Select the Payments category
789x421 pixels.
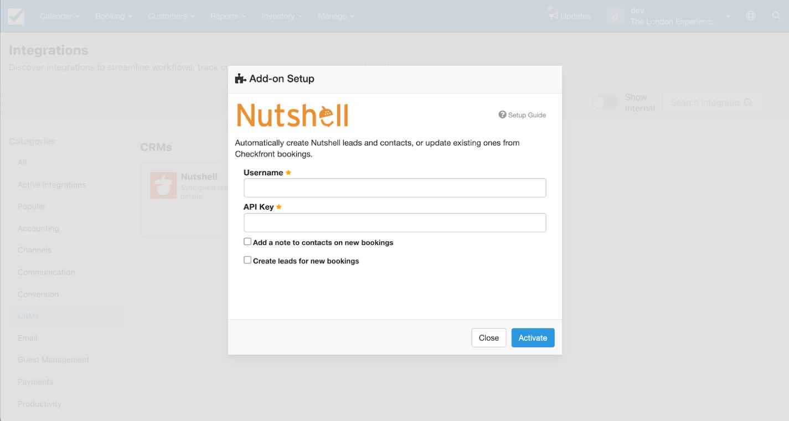point(35,382)
